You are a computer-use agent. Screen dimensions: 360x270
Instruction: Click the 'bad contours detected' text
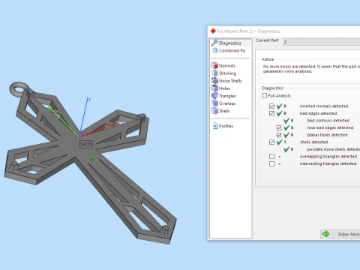click(328, 121)
